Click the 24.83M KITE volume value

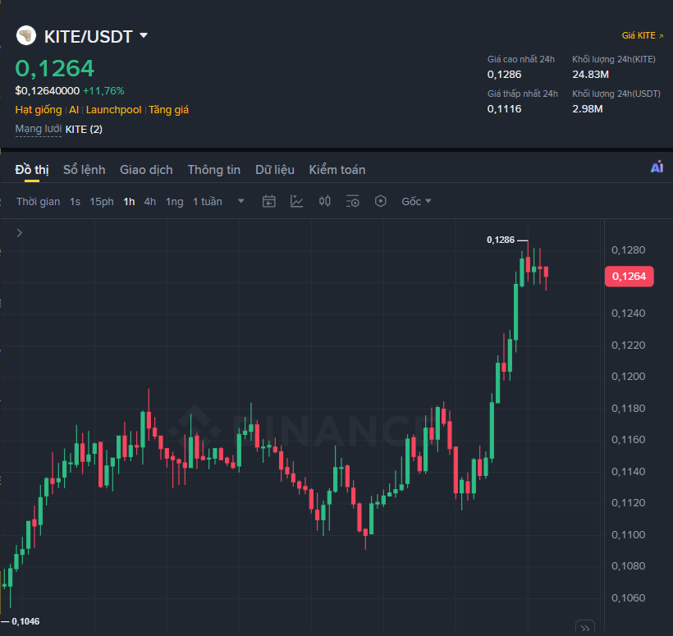[x=591, y=75]
